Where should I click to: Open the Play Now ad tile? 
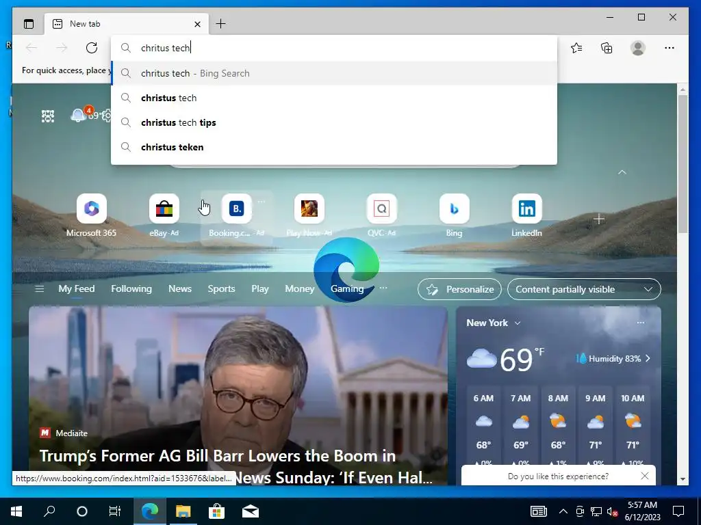point(309,215)
